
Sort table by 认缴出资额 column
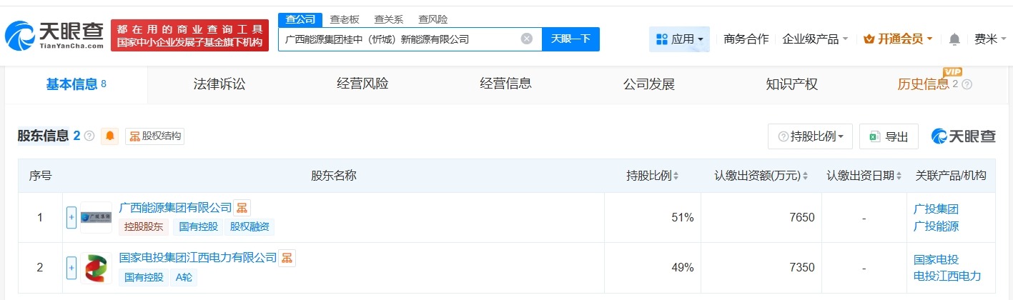tap(761, 176)
